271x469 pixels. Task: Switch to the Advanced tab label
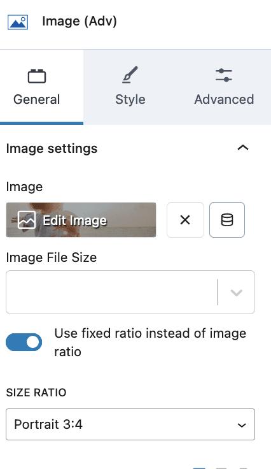[224, 99]
